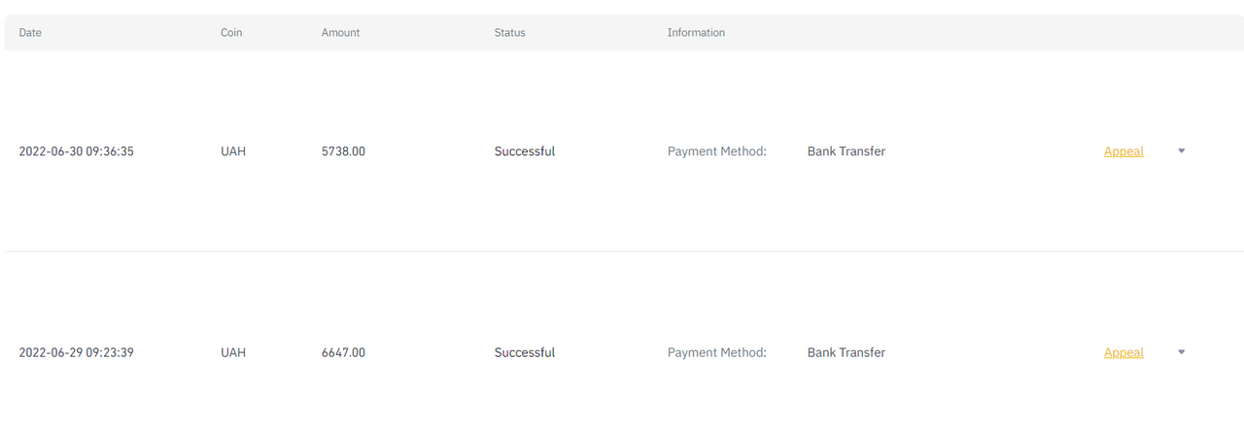
Task: Open Appeal link for 2022-06-30 transaction
Action: pyautogui.click(x=1123, y=151)
